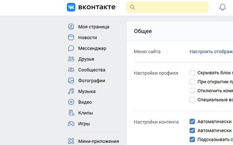Screen dimensions: 233x145
Task: Click the ВКонтакте wordmark
Action: [x=97, y=7]
